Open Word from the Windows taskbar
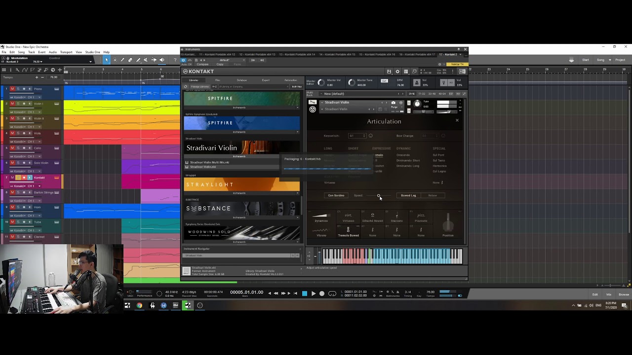Screen dimensions: 632x355 [x=163, y=305]
